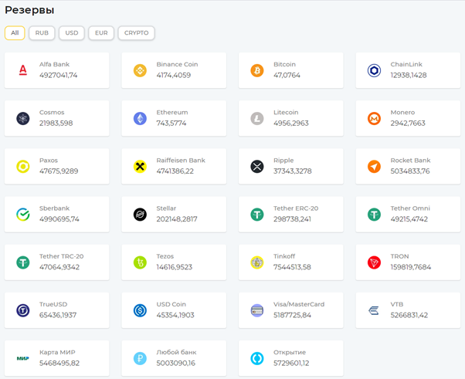Select the Открытие blue icon
The image size is (465, 379).
[257, 359]
